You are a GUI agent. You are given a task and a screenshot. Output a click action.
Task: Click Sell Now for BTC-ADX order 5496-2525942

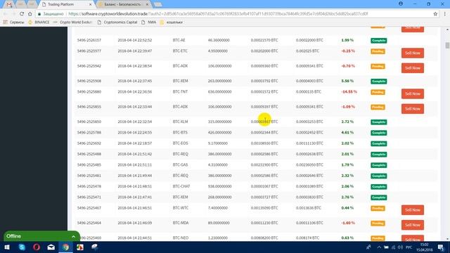413,68
